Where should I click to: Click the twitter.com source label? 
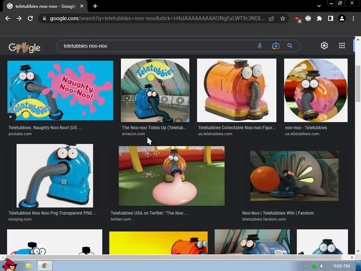tap(121, 219)
